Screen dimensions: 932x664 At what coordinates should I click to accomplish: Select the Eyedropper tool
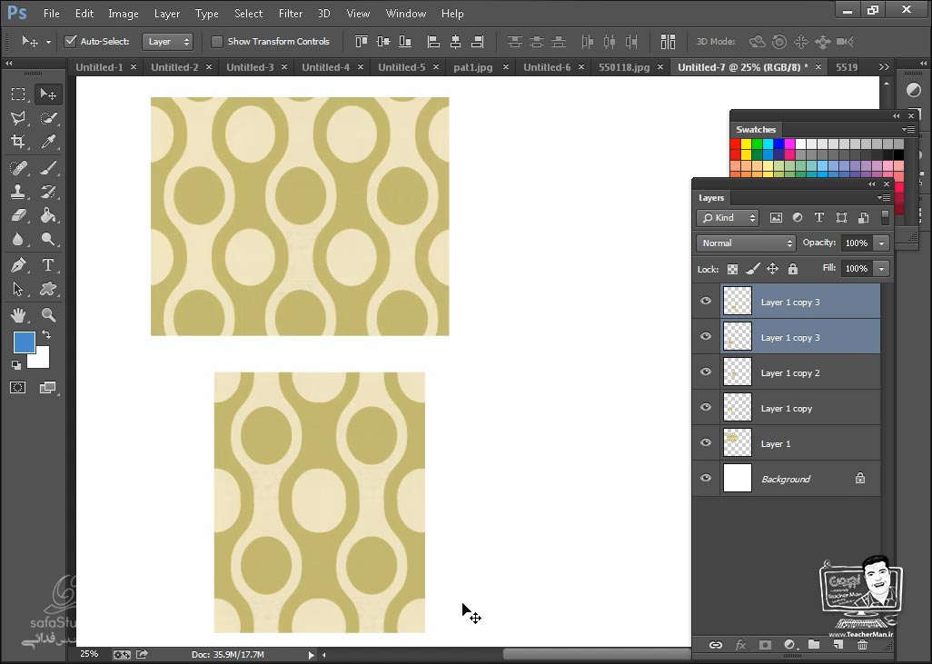[x=48, y=142]
